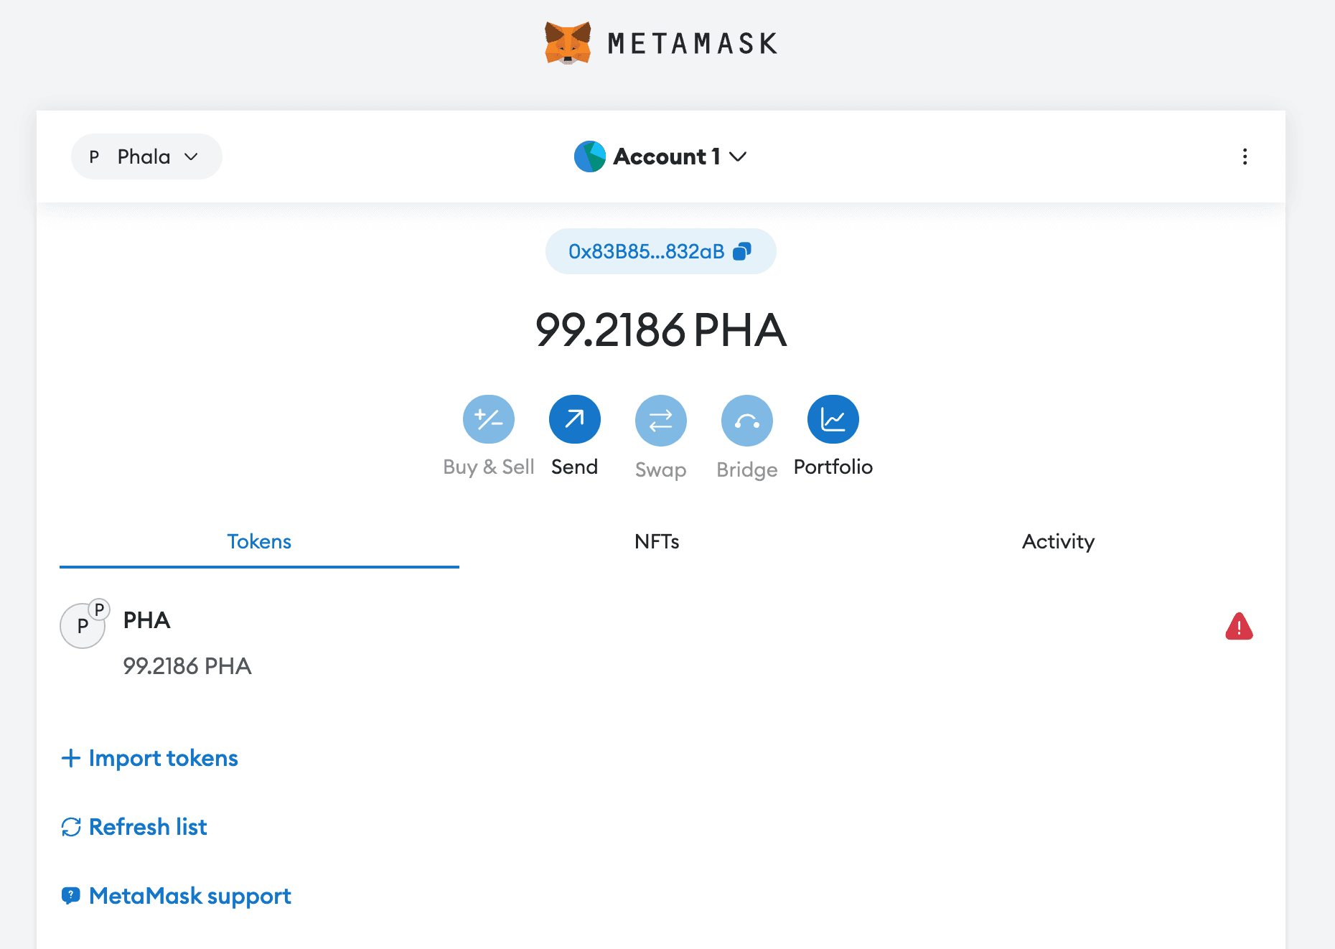Open the MetaMask support link
The width and height of the screenshot is (1335, 949).
tap(177, 896)
